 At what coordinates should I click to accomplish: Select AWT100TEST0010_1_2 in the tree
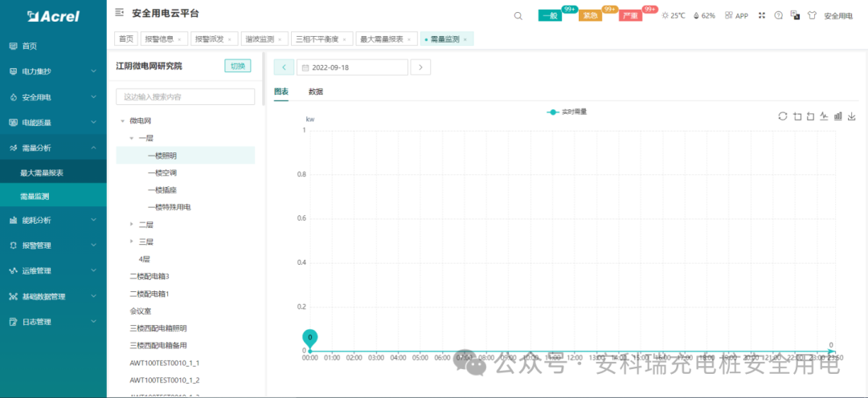pos(165,380)
